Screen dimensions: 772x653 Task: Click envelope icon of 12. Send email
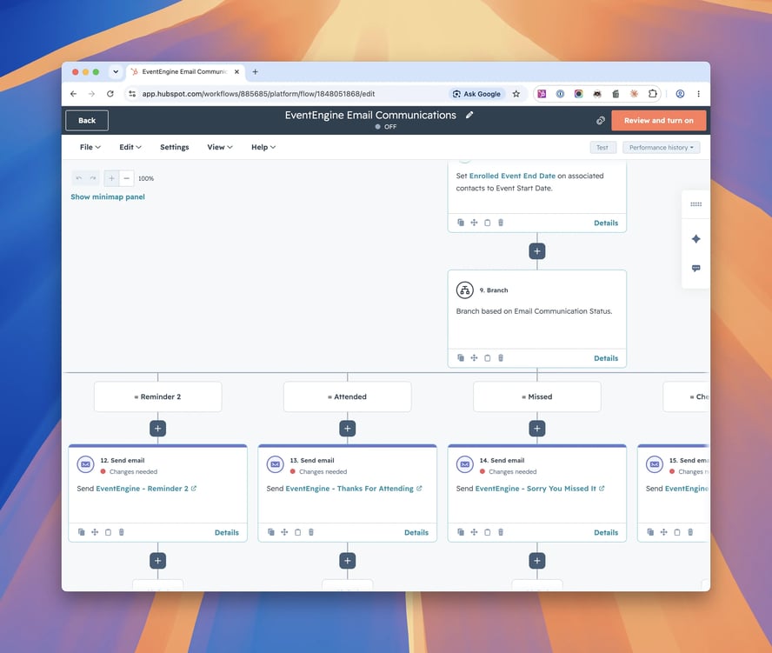coord(86,464)
